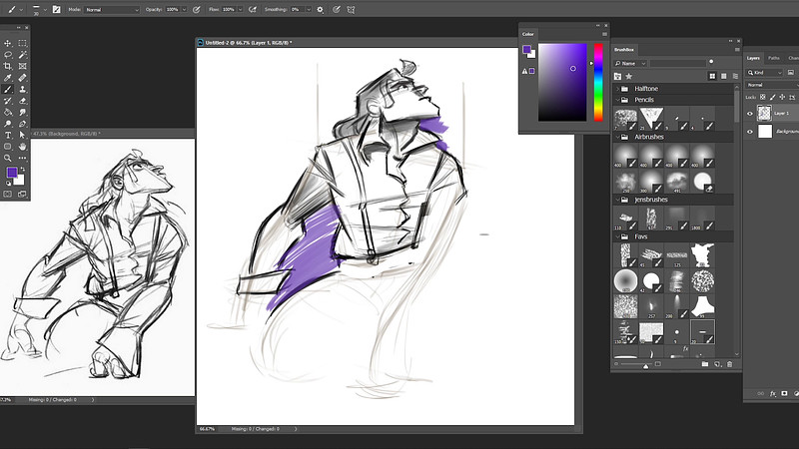Screen dimensions: 799x449
Task: Select the Lasso tool
Action: [8, 55]
